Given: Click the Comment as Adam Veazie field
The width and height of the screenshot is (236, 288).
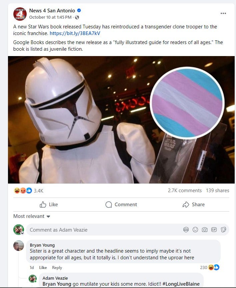Looking at the screenshot, I should pos(105,230).
